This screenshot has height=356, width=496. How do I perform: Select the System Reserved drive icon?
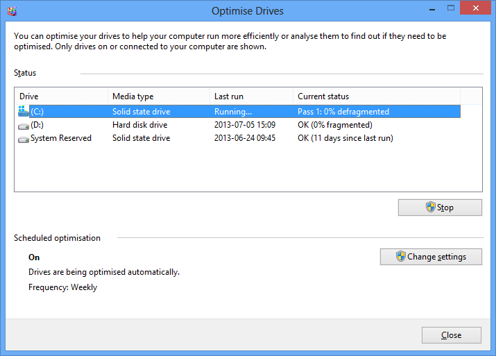(x=24, y=139)
